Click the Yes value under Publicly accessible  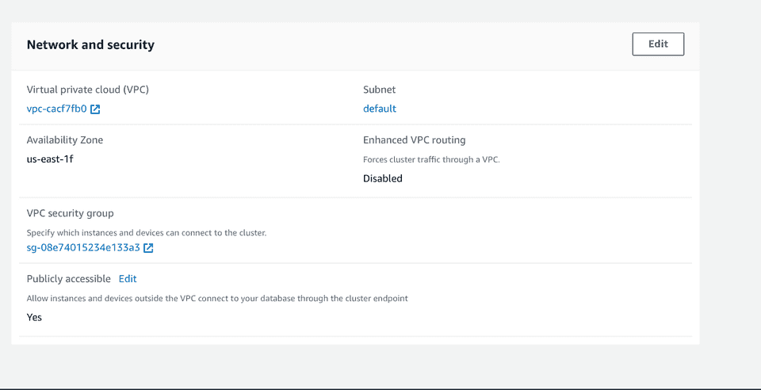tap(34, 318)
